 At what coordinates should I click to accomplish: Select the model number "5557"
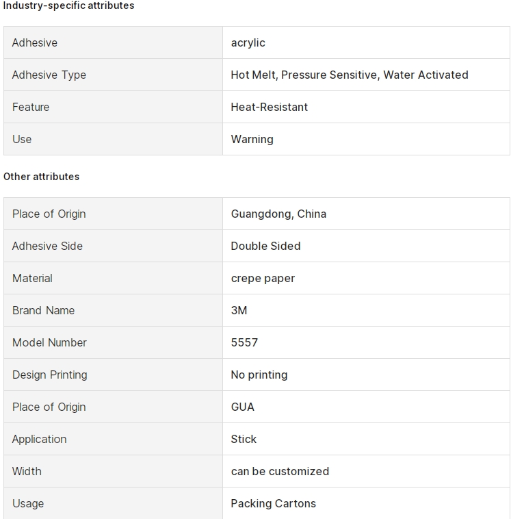click(244, 342)
